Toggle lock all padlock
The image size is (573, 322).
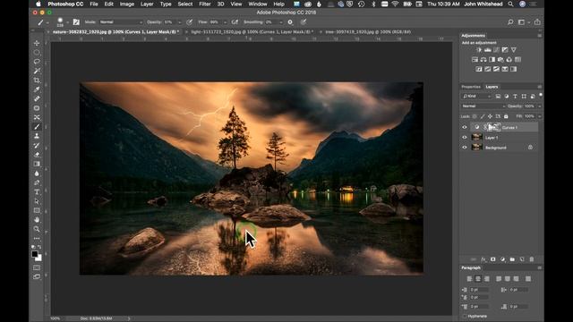[506, 116]
